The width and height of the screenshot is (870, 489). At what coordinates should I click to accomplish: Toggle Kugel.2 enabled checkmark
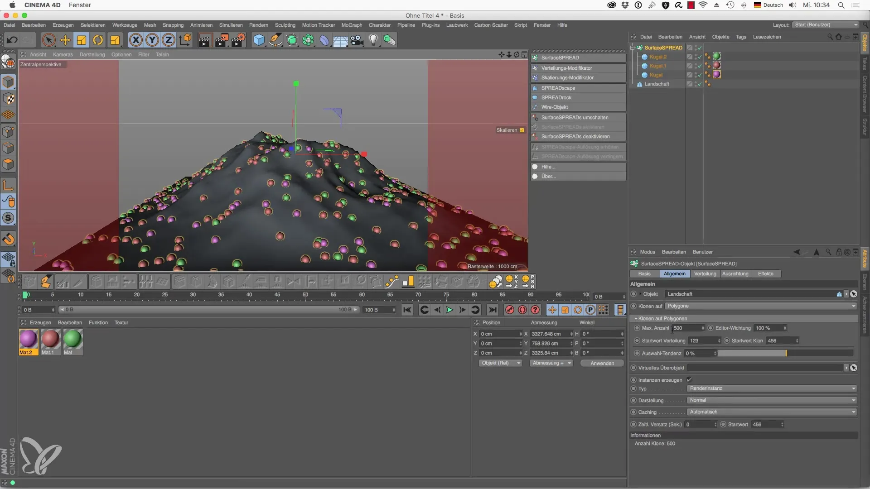(x=700, y=57)
